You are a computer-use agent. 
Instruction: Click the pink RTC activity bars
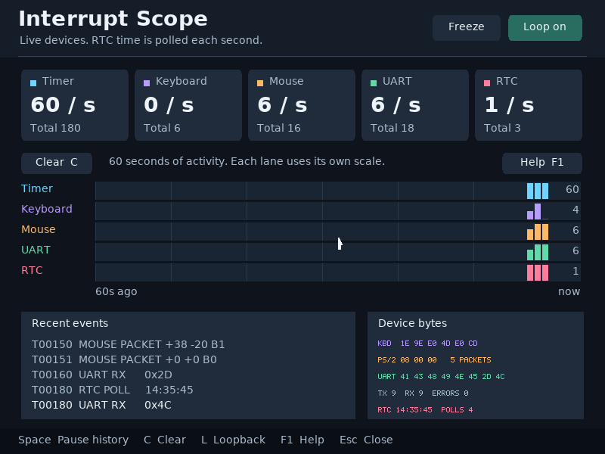pyautogui.click(x=538, y=272)
